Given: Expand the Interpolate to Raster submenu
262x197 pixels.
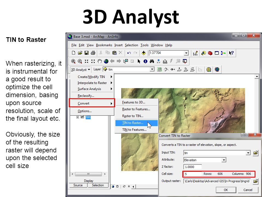Looking at the screenshot, I should (93, 83).
